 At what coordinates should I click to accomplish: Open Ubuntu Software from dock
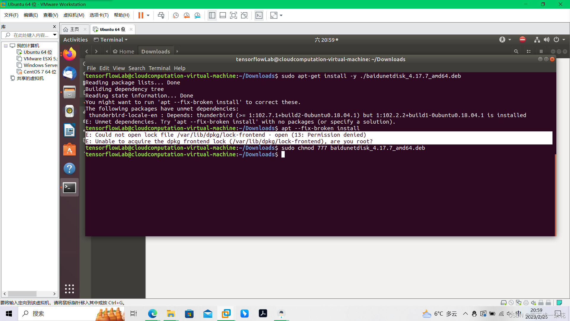69,150
